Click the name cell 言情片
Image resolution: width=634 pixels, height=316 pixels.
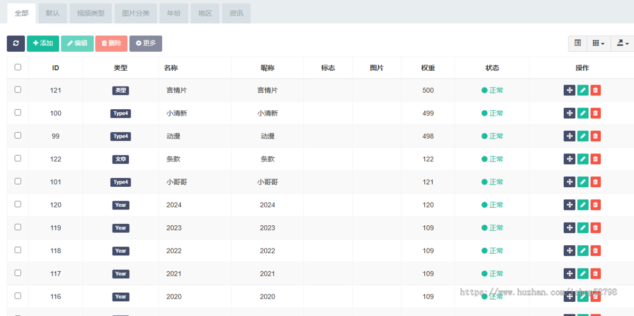[176, 90]
